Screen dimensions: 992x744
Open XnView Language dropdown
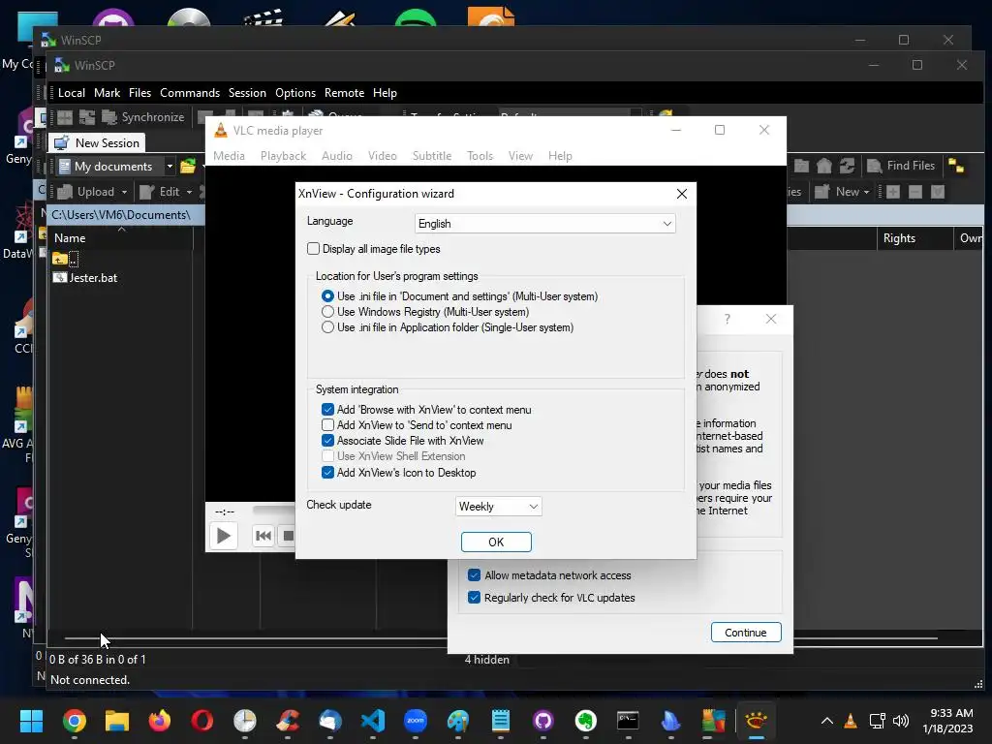(x=545, y=224)
